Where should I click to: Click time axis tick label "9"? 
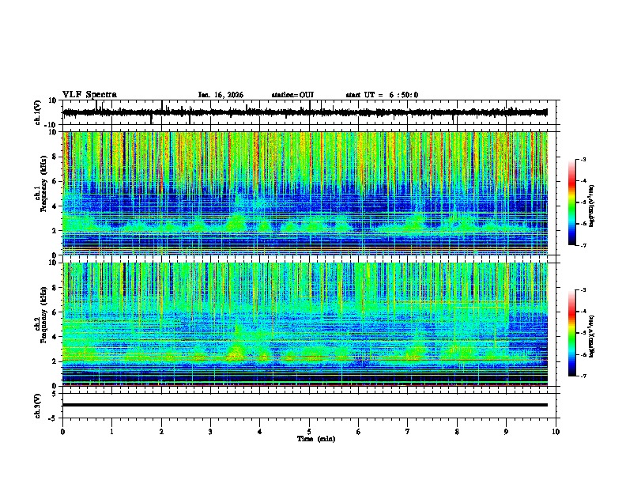coord(506,432)
